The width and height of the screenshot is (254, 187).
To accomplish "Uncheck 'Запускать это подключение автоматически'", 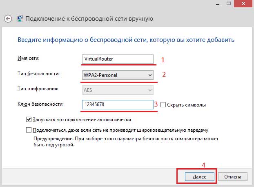I will pos(29,120).
